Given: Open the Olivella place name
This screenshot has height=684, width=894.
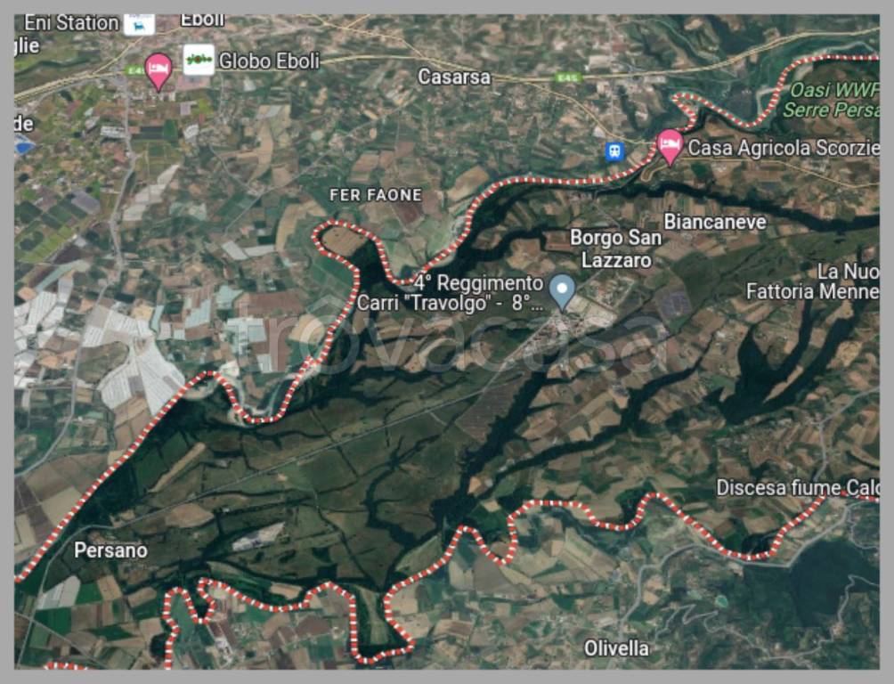Looking at the screenshot, I should pyautogui.click(x=616, y=648).
